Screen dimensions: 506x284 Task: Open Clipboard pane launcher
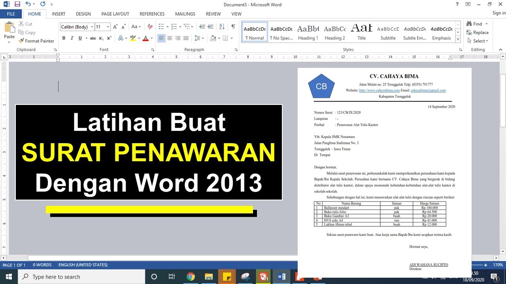[x=55, y=50]
